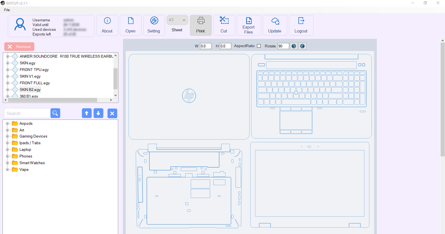Click the Vape folder icon
Screen dimensions: 445x234
click(15, 170)
